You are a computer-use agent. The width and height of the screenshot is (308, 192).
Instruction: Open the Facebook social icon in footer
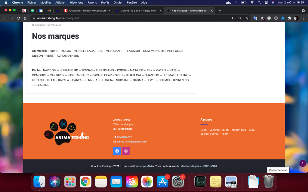coord(117,151)
